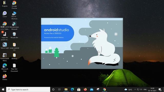Show hidden system tray icons

click(x=135, y=89)
